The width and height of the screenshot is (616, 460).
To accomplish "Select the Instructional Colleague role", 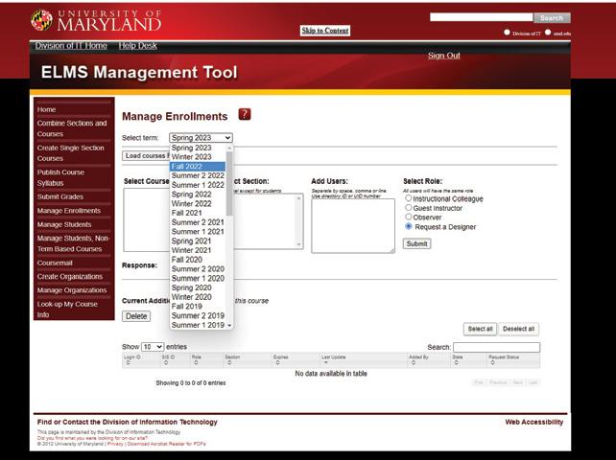I will point(409,198).
